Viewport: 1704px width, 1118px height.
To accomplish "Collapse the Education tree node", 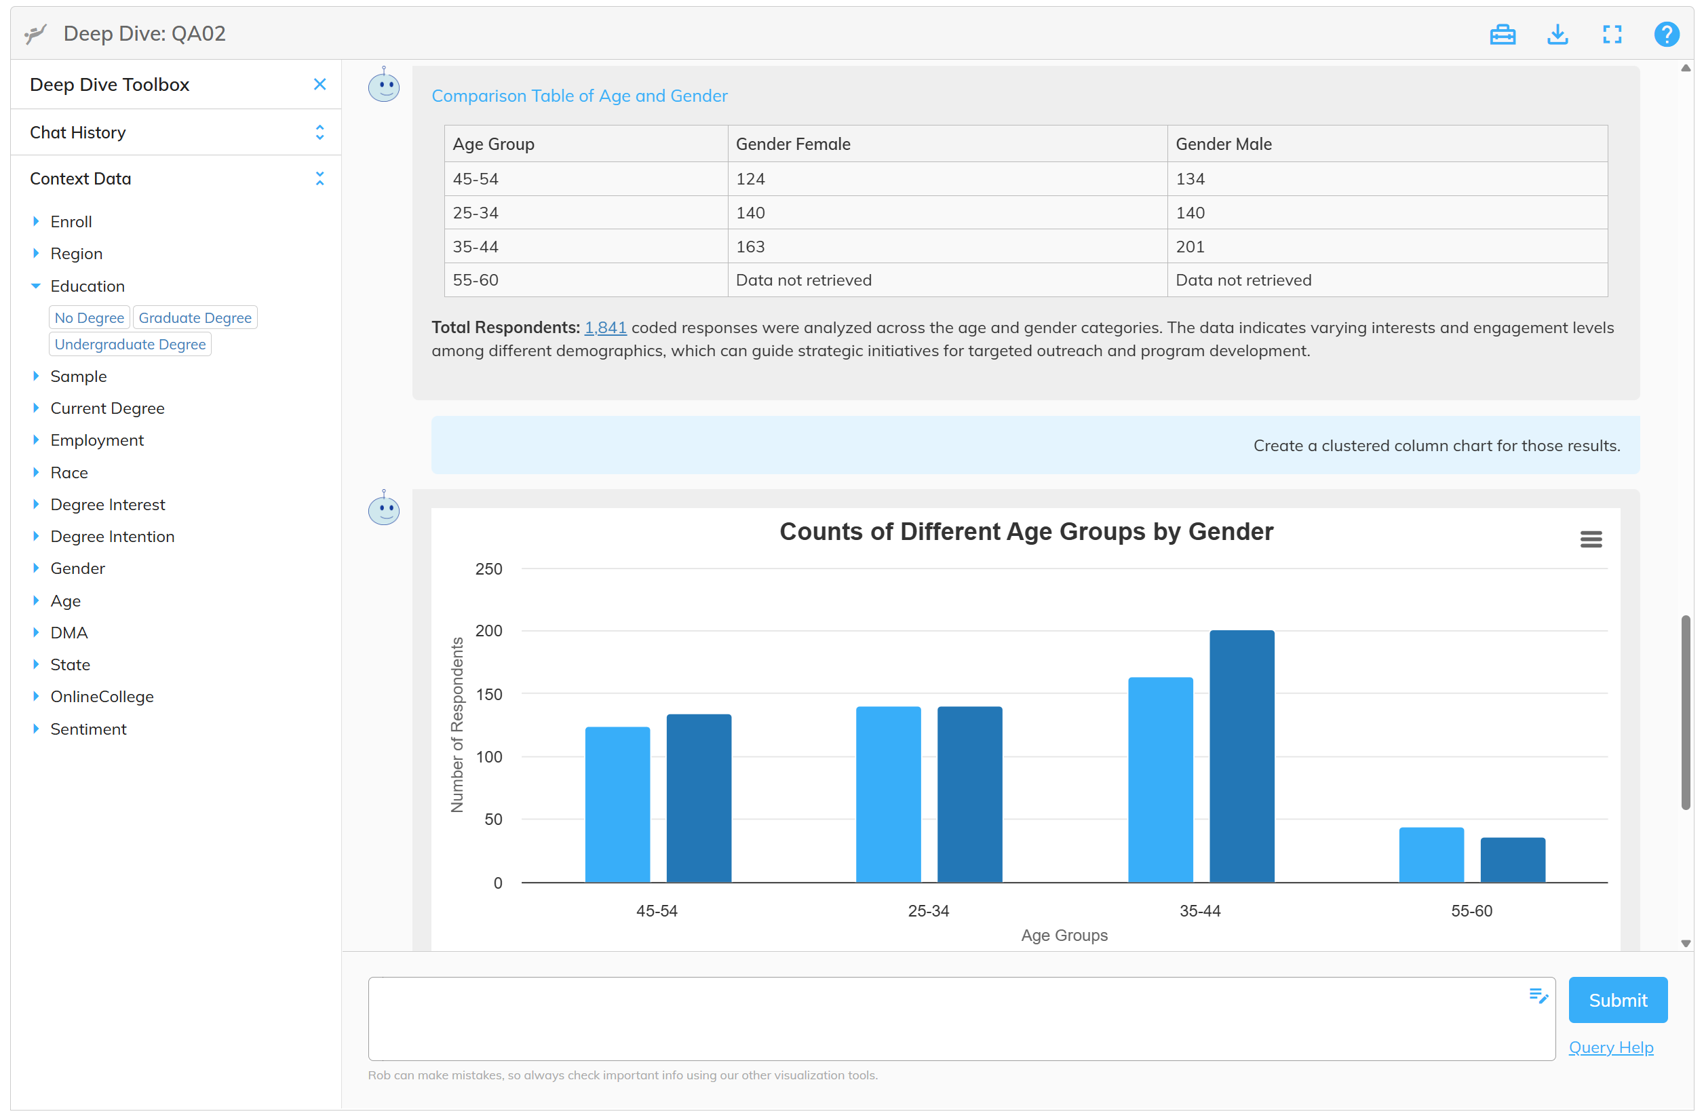I will (x=36, y=286).
